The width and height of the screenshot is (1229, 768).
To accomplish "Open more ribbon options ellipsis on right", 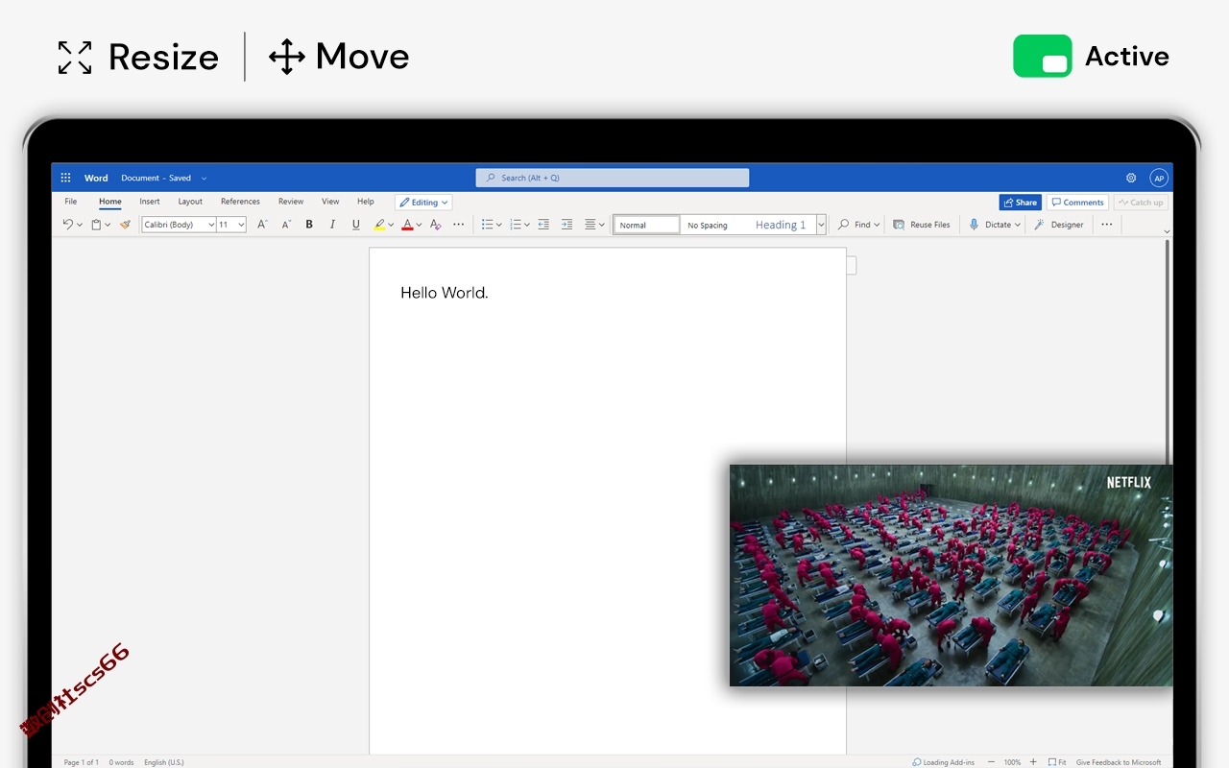I will [x=1107, y=225].
